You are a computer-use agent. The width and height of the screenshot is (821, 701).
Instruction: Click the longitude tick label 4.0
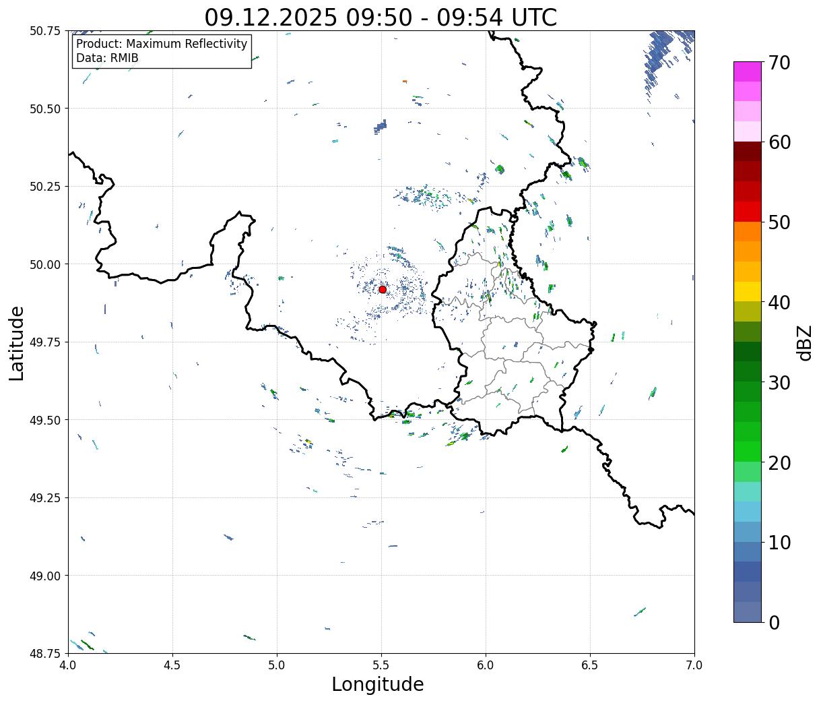(x=68, y=665)
